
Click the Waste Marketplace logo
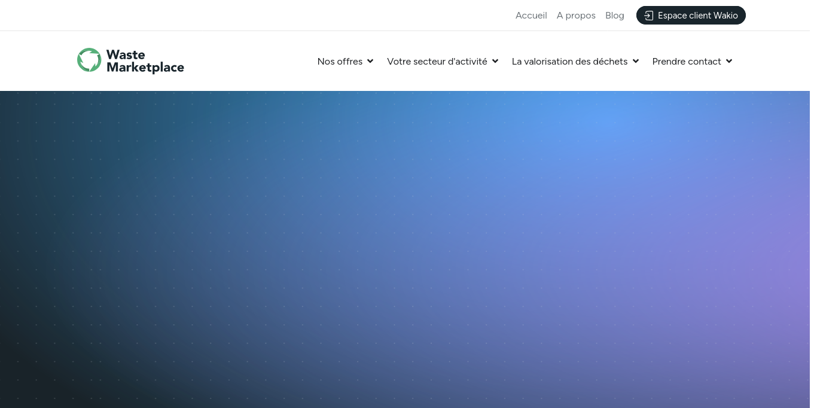(x=130, y=60)
